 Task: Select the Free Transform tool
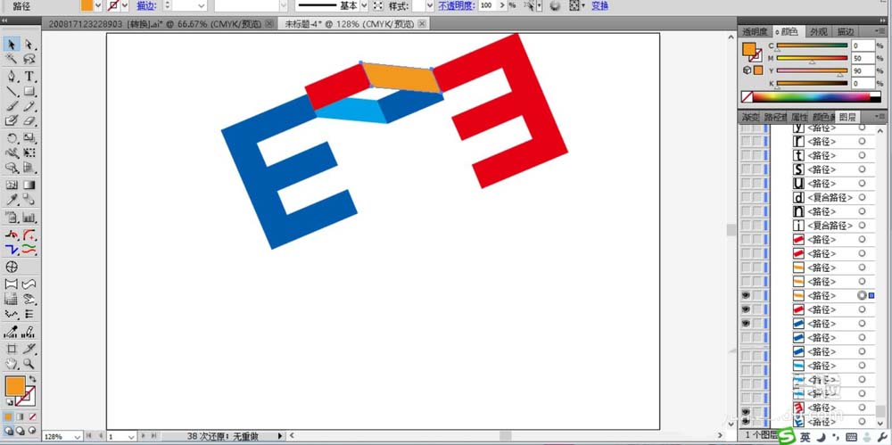click(x=29, y=153)
